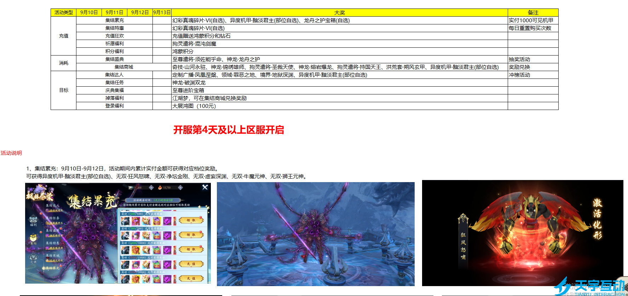Click the 9月12日 column header
628x296 pixels.
(140, 12)
